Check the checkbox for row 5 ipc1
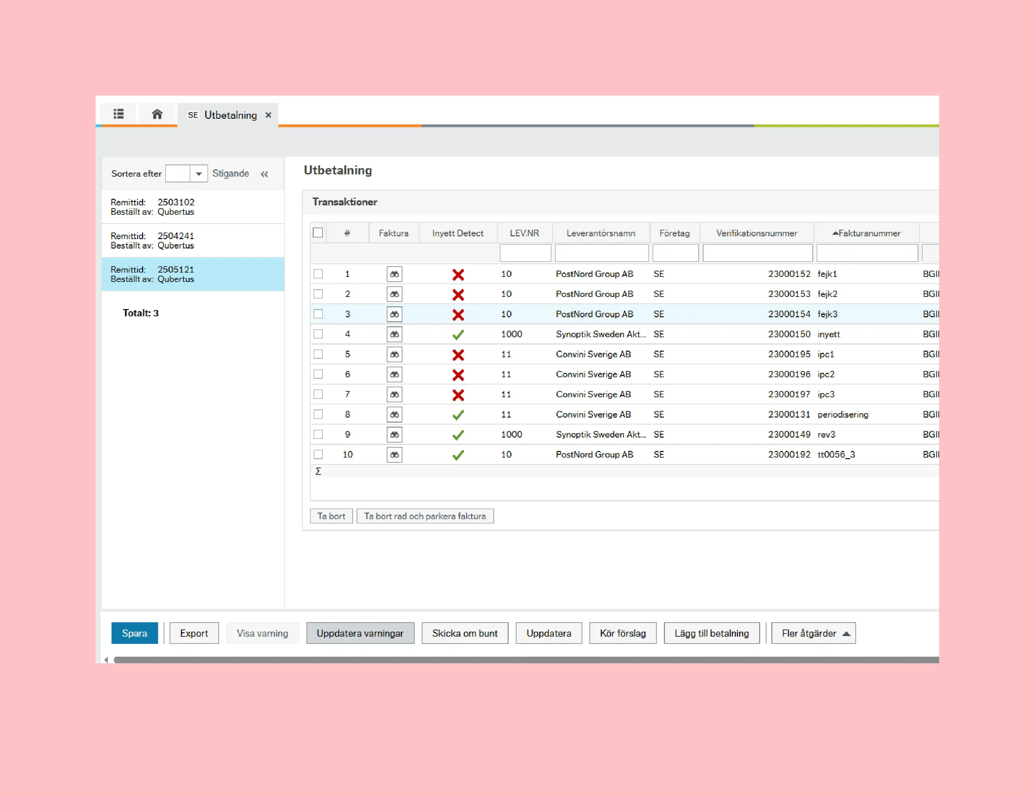 pos(318,354)
